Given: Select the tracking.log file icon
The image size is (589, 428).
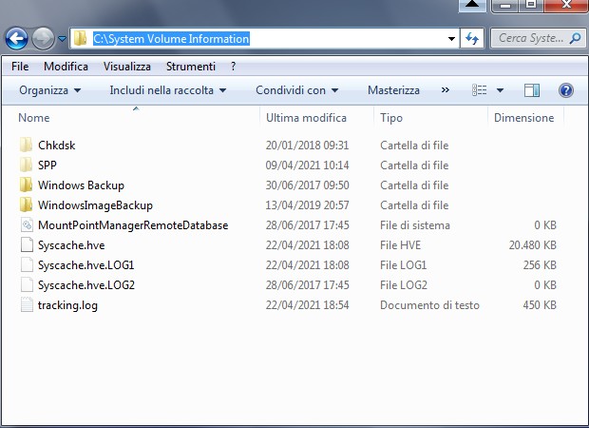Looking at the screenshot, I should [x=26, y=305].
